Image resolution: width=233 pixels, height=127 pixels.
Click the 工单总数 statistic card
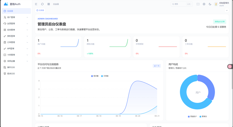(x=206, y=47)
